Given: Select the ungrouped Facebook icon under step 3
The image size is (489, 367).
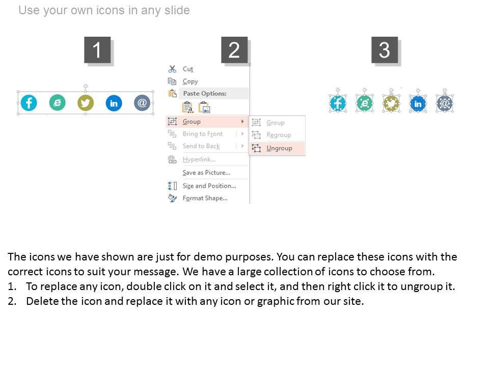Looking at the screenshot, I should click(x=338, y=103).
